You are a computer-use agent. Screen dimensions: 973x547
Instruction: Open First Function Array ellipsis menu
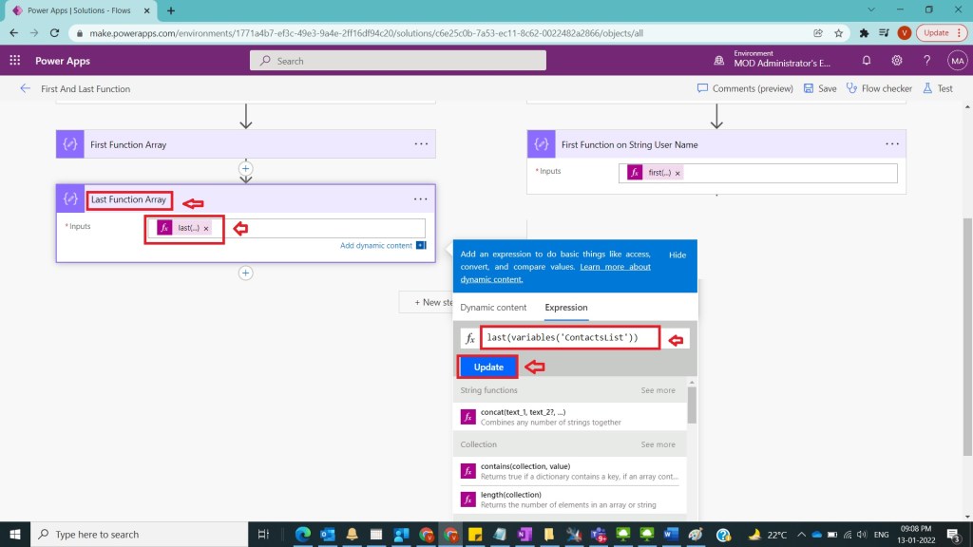(420, 144)
